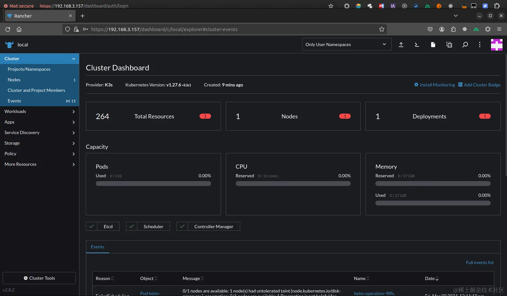This screenshot has height=296, width=507.
Task: Open the Save to Pocket icon
Action: click(x=430, y=29)
